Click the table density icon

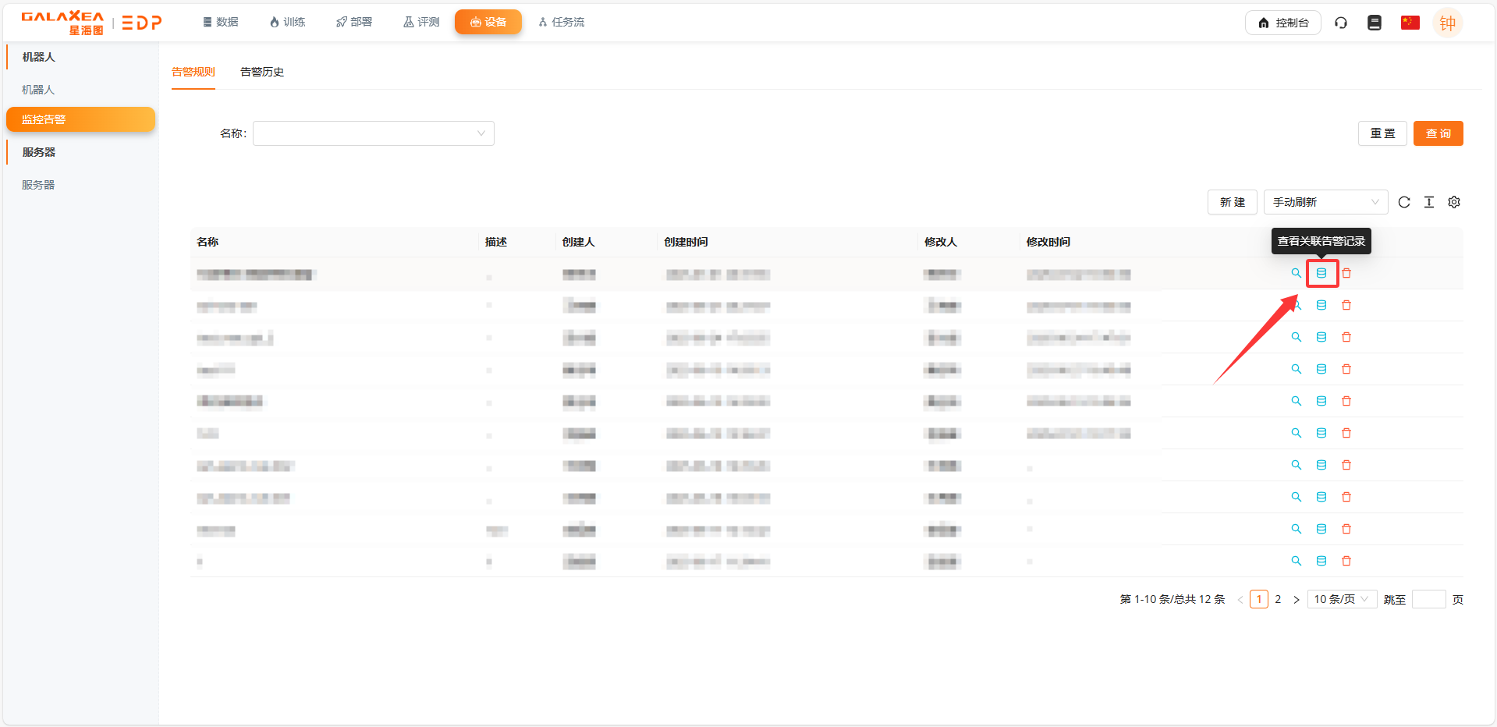point(1429,202)
